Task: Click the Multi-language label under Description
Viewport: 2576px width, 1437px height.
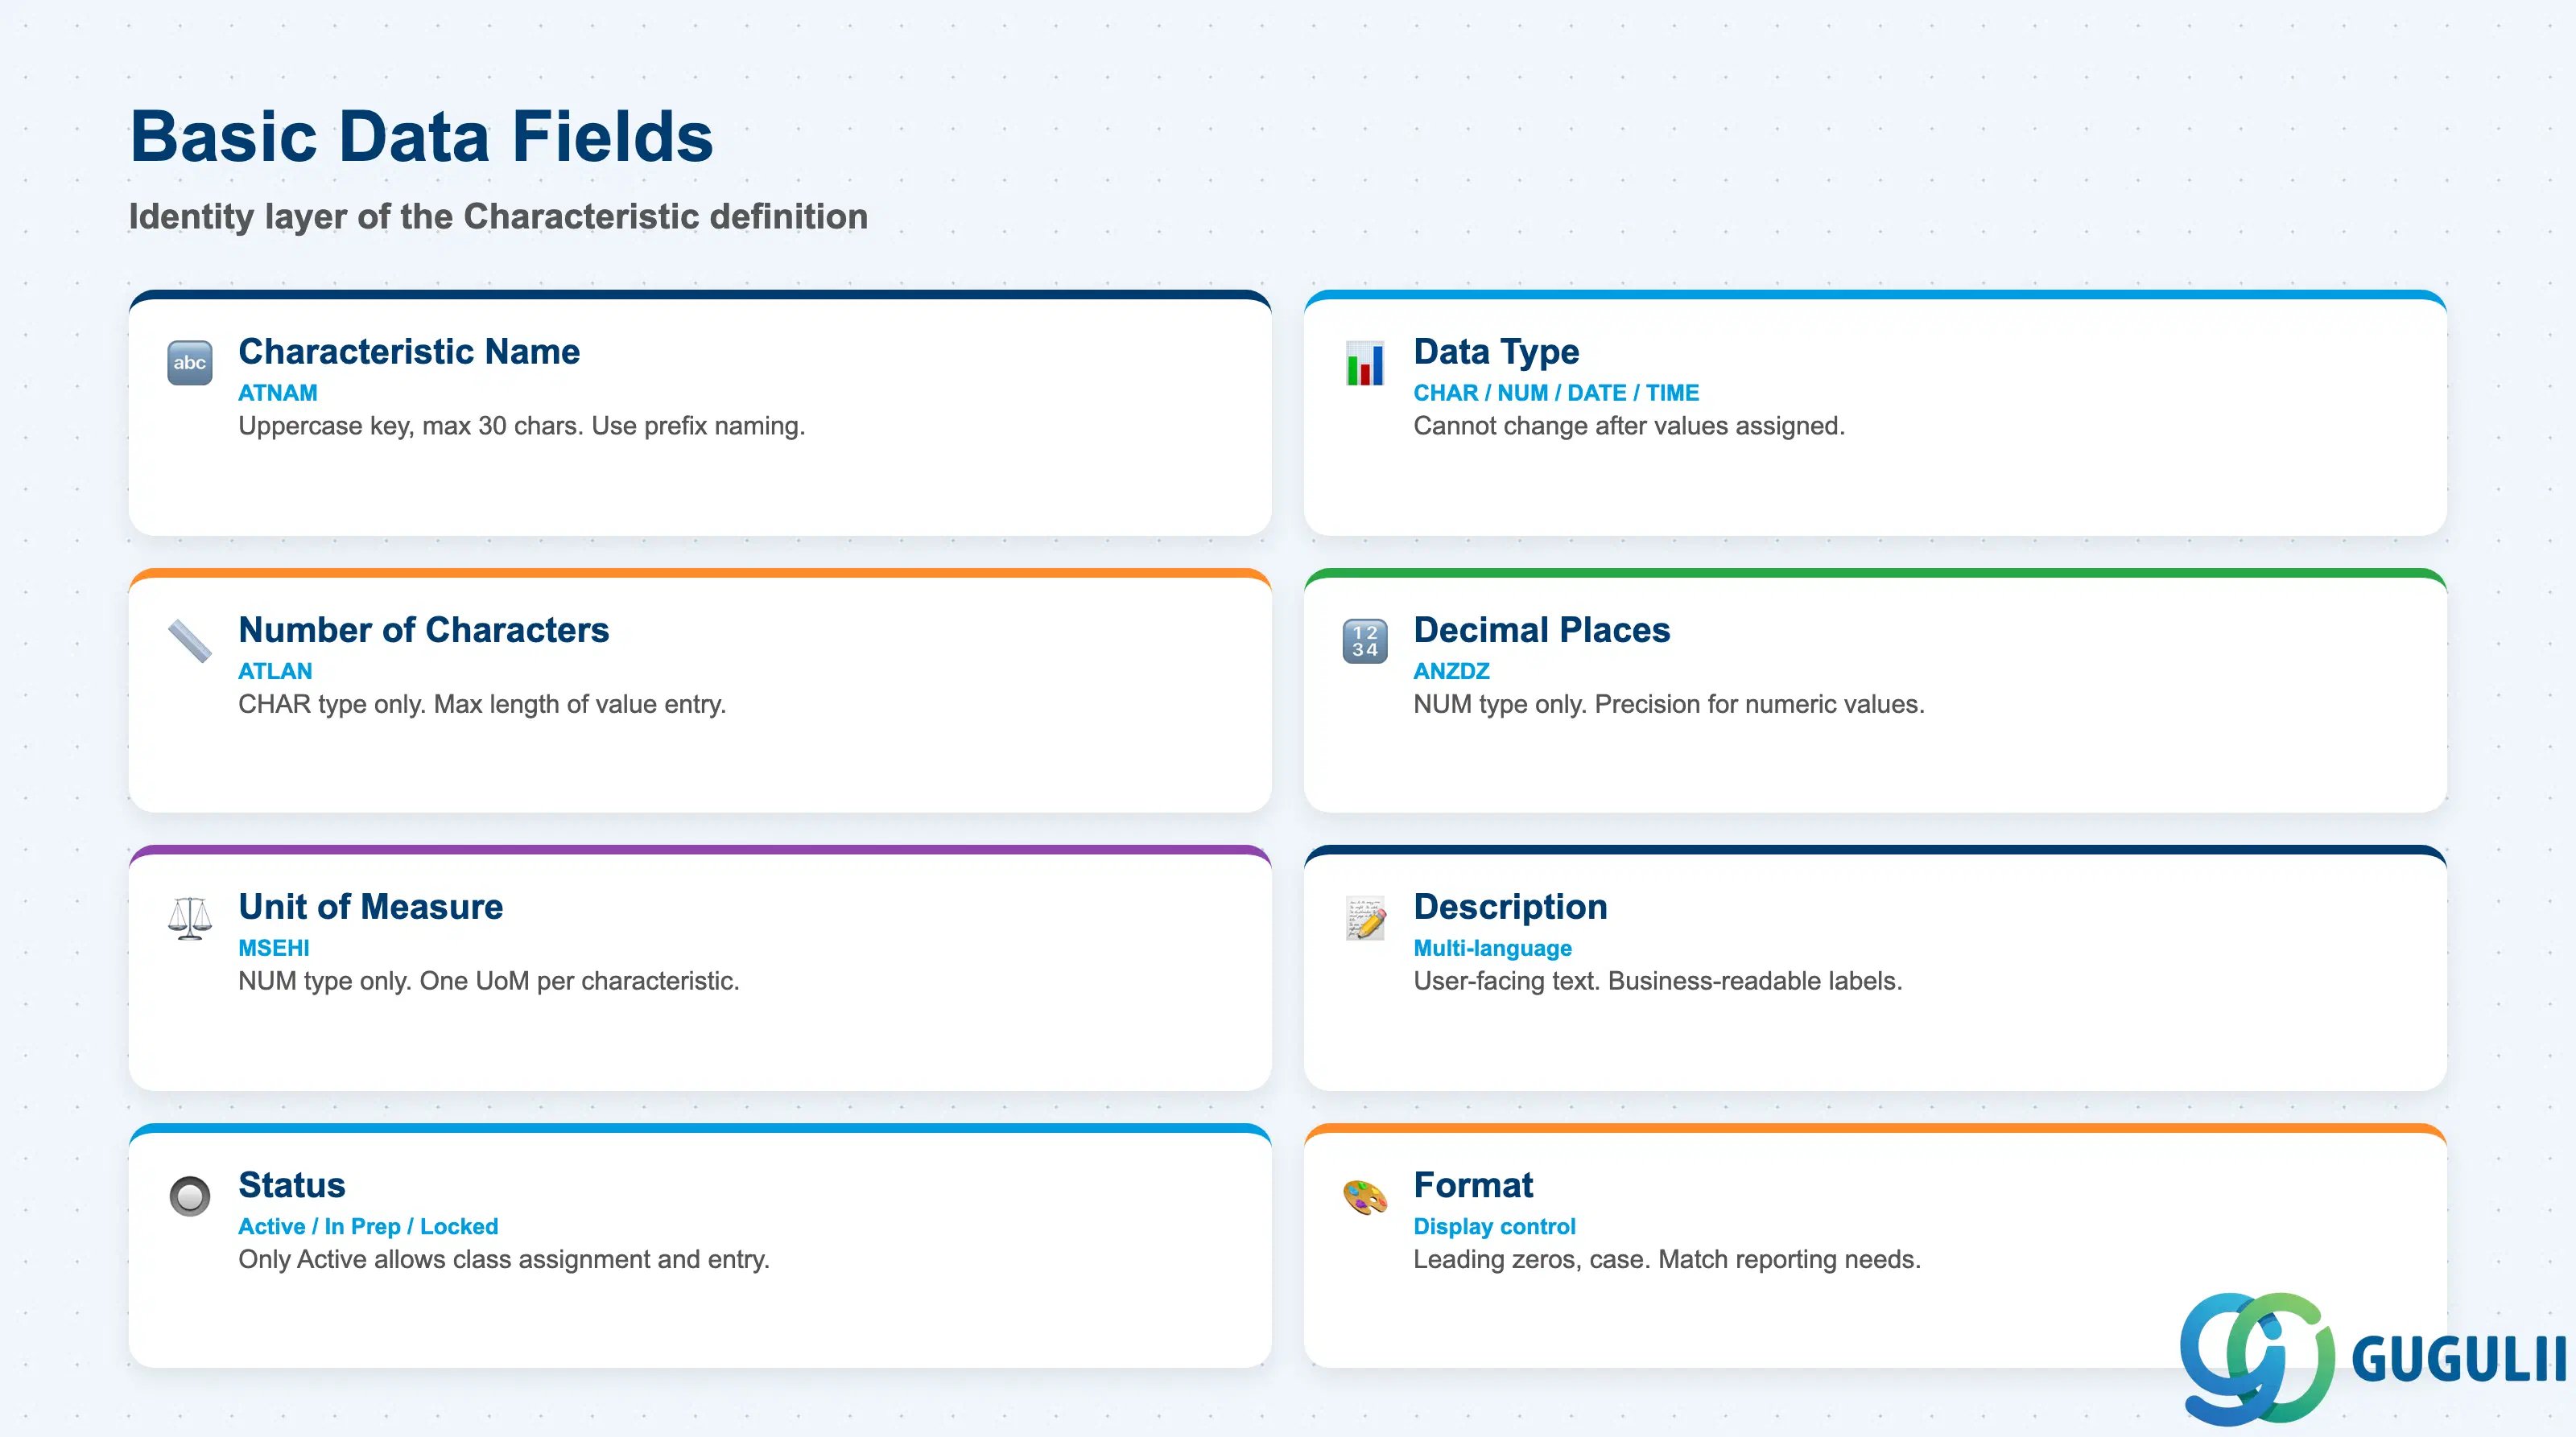Action: [x=1492, y=947]
